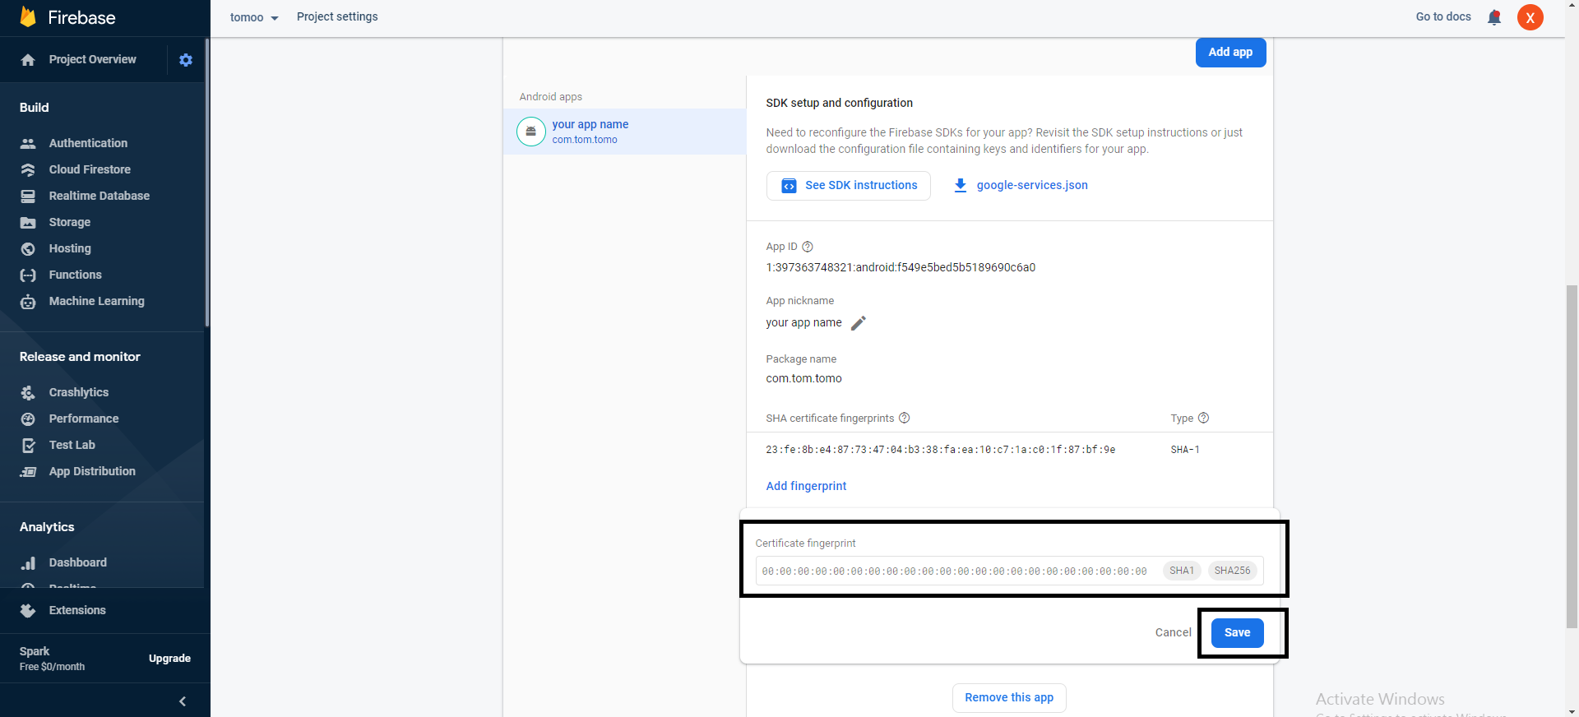Edit app nickname with pencil icon

tap(858, 323)
